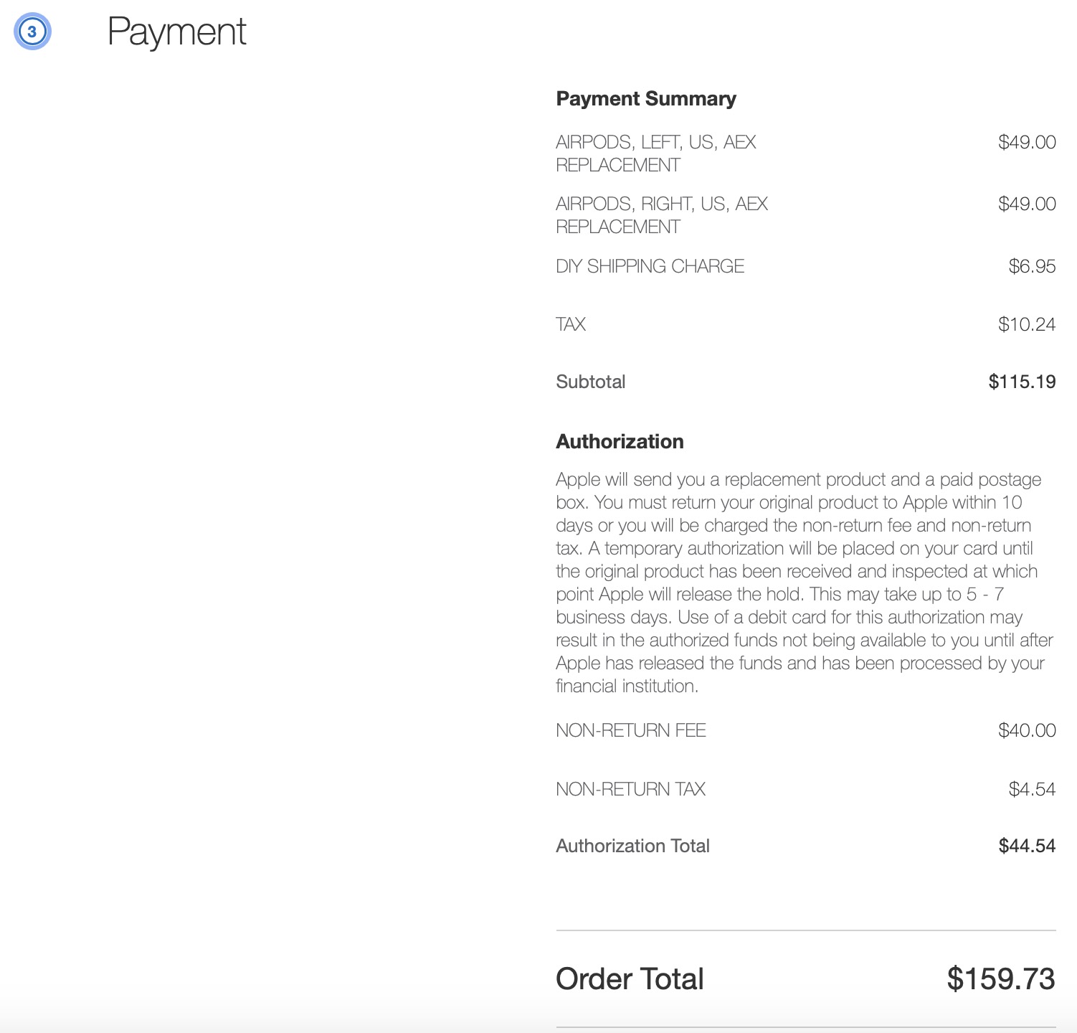
Task: Click the TAX label
Action: coord(571,324)
